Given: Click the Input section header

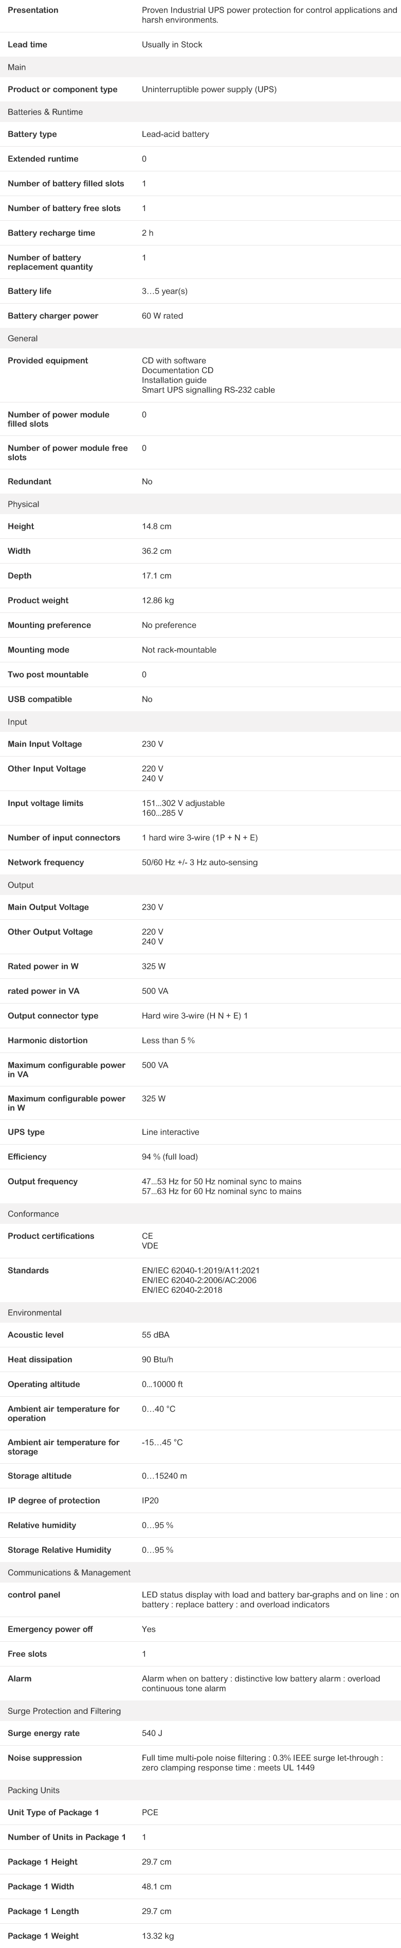Looking at the screenshot, I should click(17, 722).
